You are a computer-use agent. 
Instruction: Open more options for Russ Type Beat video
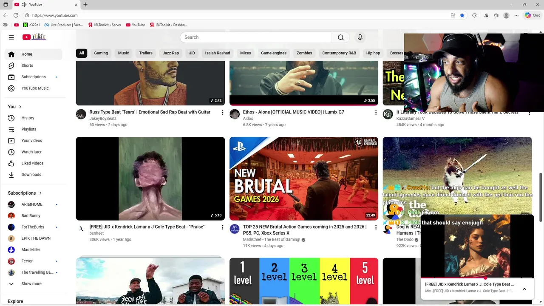222,113
